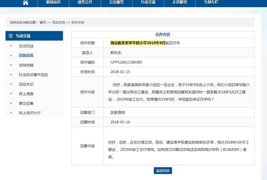The height and width of the screenshot is (180, 267).
Task: Open 社会热点事件回应 in the sidebar
Action: click(33, 74)
